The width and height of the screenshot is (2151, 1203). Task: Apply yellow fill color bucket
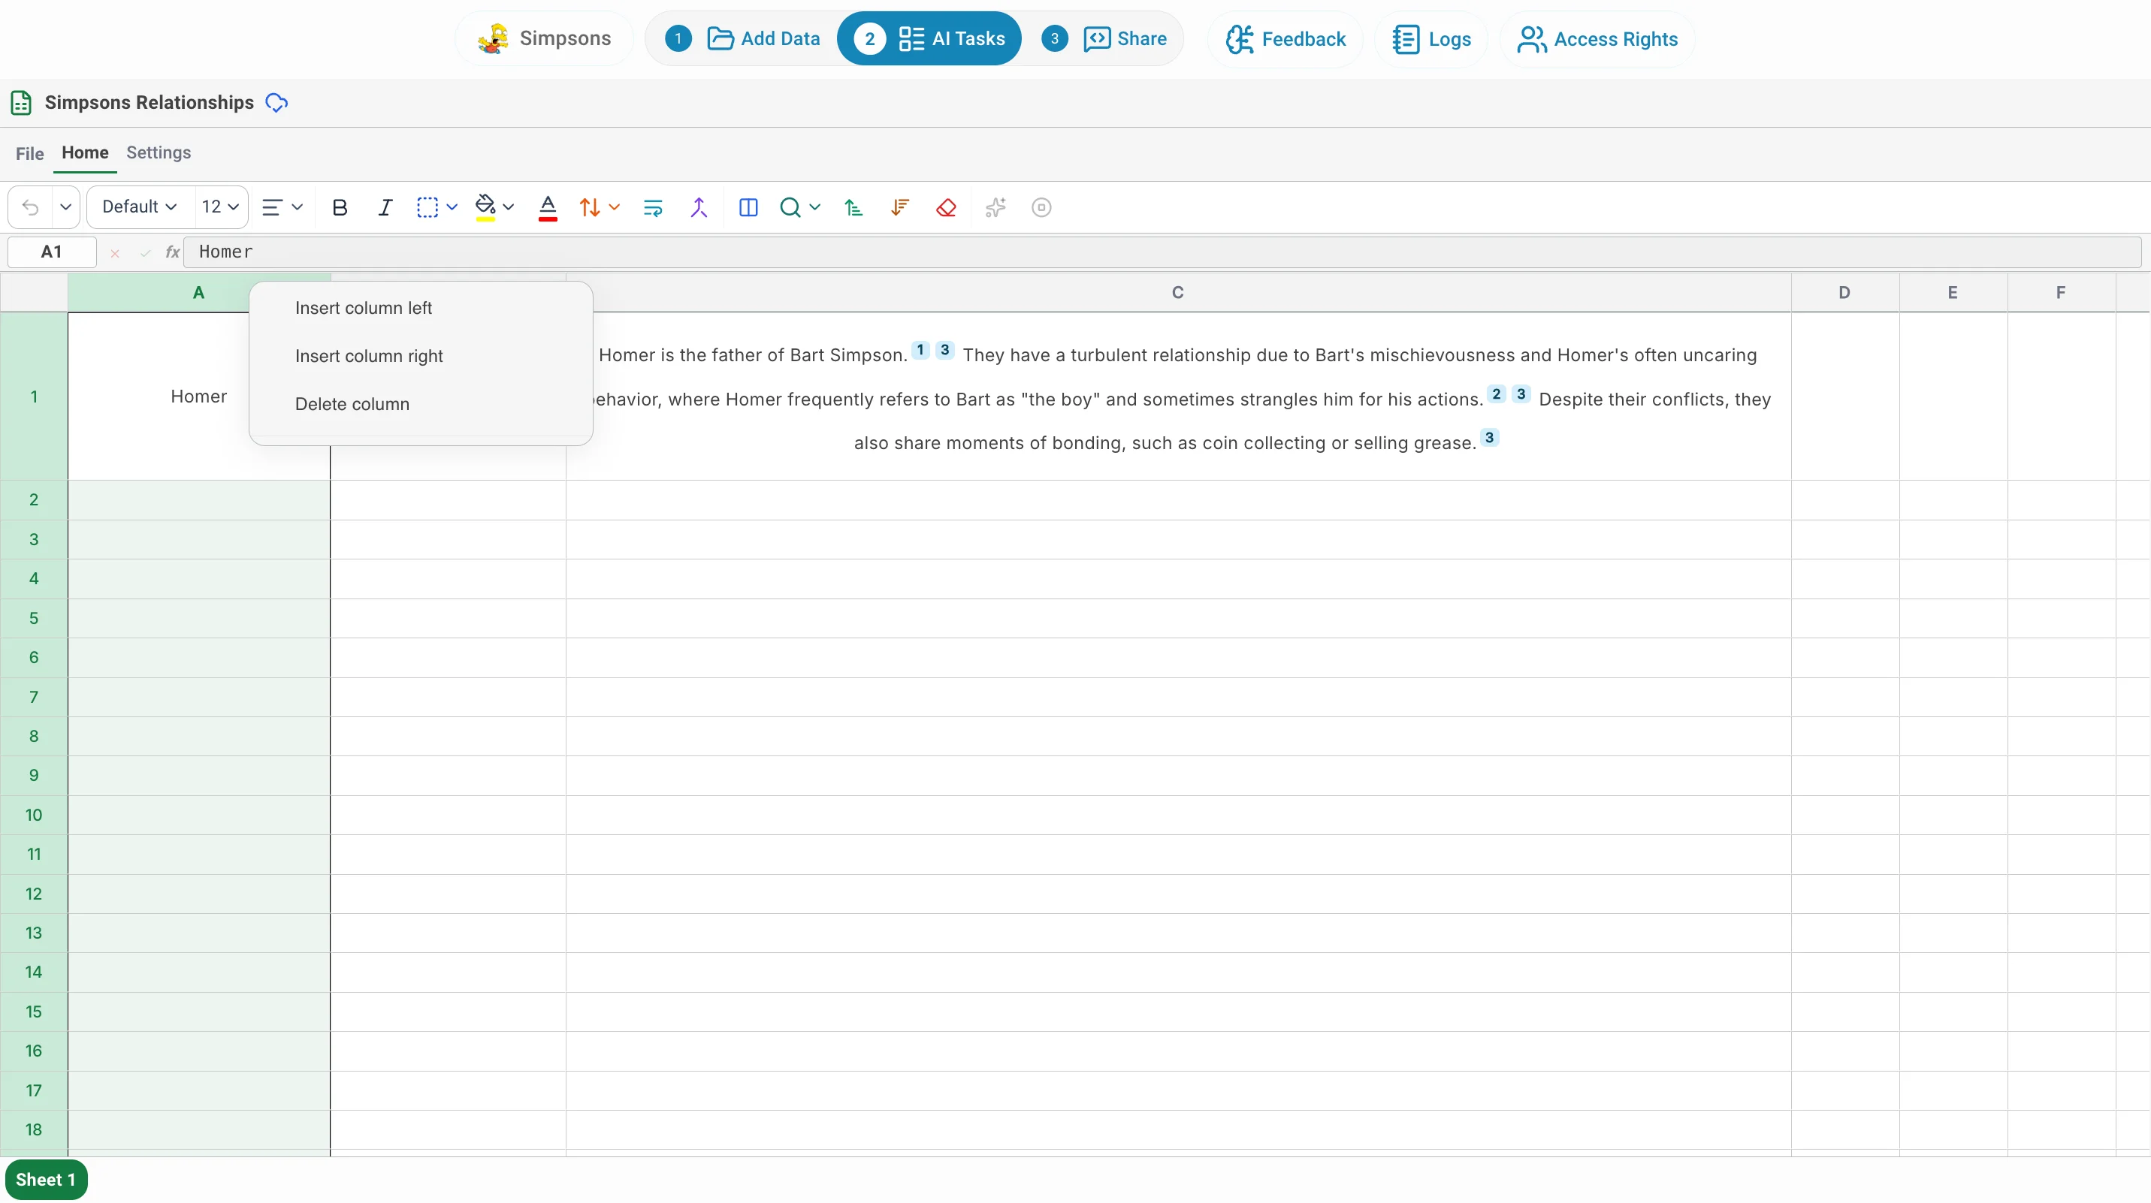(x=485, y=207)
